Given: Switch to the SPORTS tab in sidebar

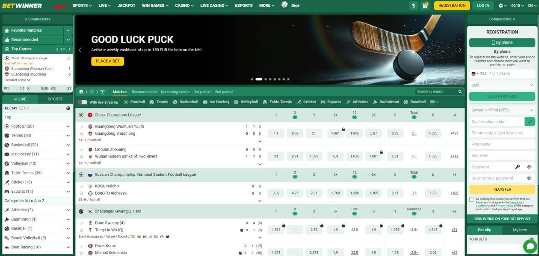Looking at the screenshot, I should coord(55,99).
